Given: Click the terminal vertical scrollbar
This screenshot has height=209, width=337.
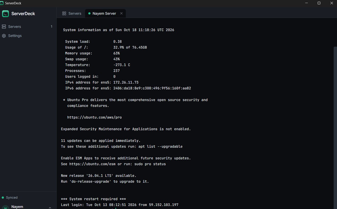Looking at the screenshot, I should click(335, 127).
